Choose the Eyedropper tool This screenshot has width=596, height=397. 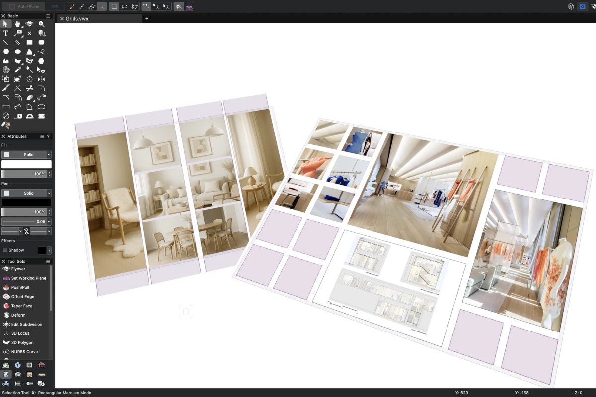(17, 69)
